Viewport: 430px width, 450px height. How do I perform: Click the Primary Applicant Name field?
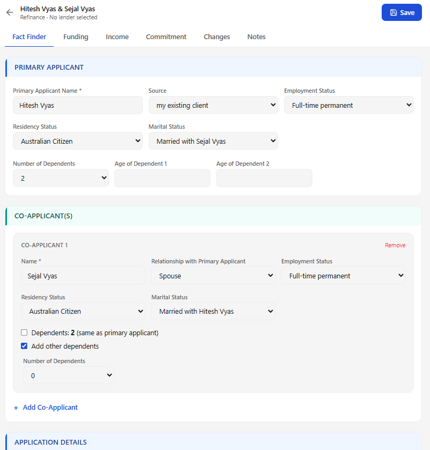(78, 105)
